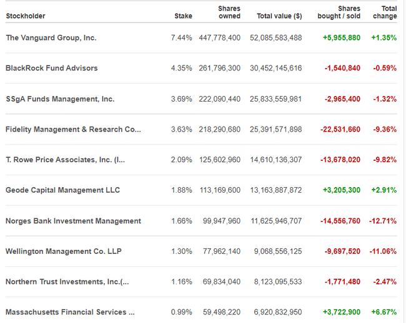
Task: Click the Shares owned column header
Action: [x=229, y=12]
